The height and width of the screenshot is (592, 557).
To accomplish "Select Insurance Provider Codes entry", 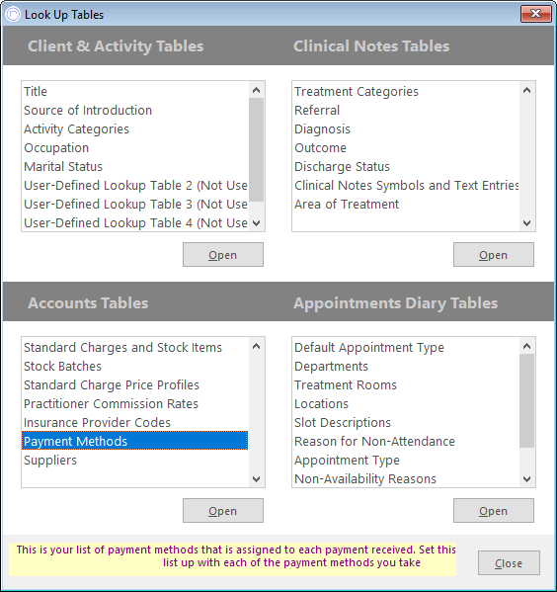I will click(134, 422).
